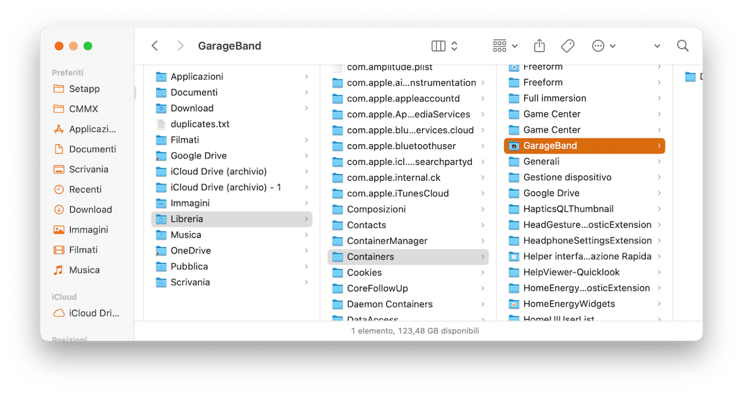
Task: Click the Setapp folder icon in the sidebar
Action: pyautogui.click(x=59, y=89)
